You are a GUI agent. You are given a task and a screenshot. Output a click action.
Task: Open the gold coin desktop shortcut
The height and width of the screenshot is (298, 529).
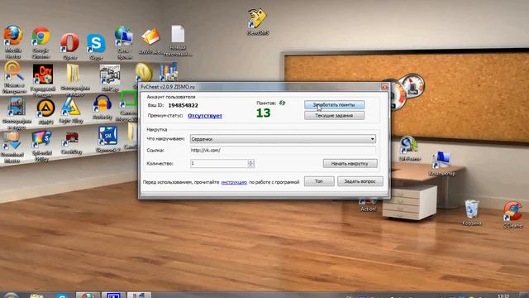pyautogui.click(x=144, y=72)
